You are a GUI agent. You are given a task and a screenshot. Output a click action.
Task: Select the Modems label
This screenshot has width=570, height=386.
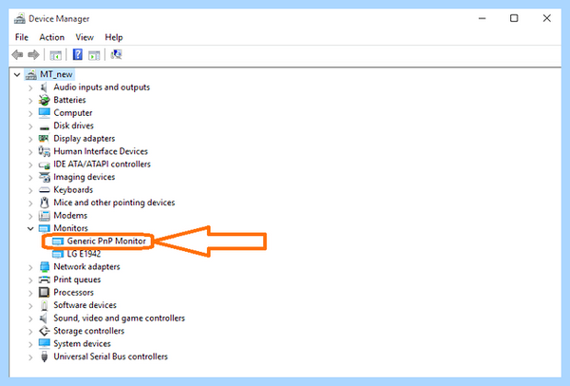coord(70,216)
